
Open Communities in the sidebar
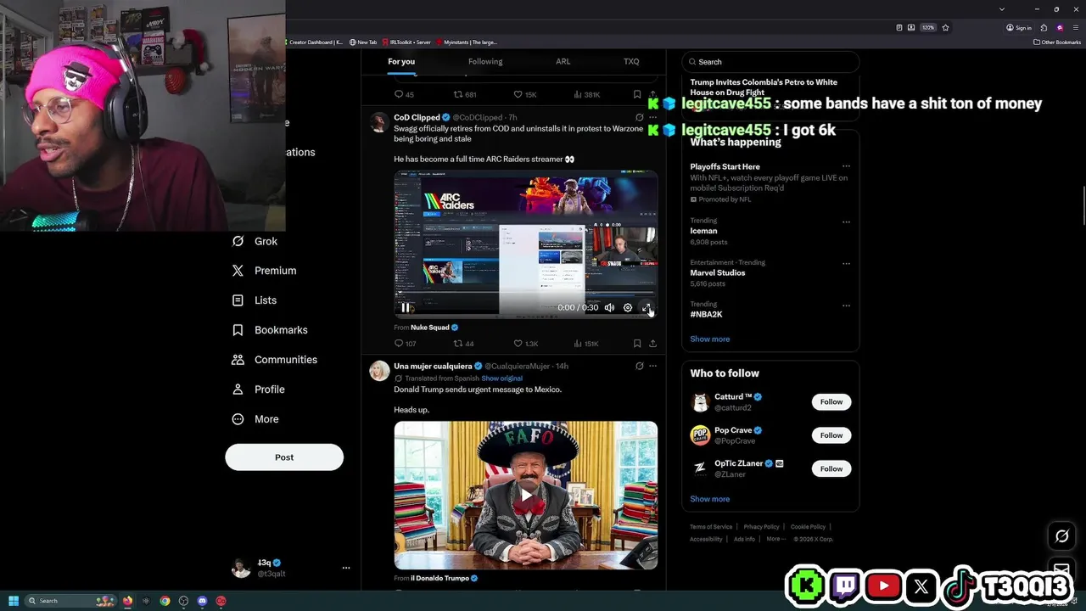tap(274, 360)
